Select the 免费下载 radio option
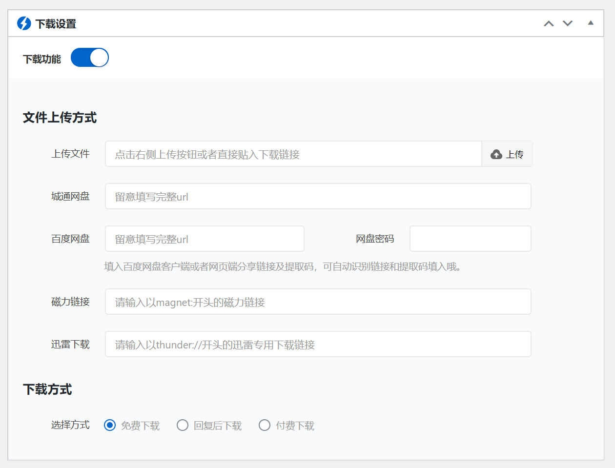615x468 pixels. tap(109, 425)
